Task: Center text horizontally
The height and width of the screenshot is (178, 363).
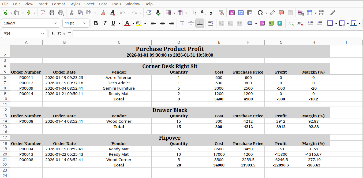Action: point(162,23)
